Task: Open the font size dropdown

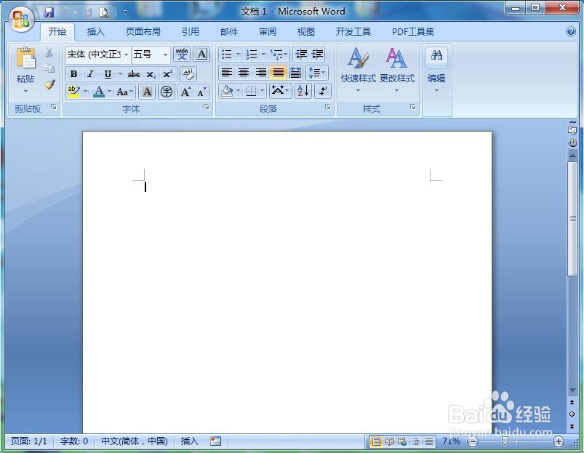Action: point(165,55)
